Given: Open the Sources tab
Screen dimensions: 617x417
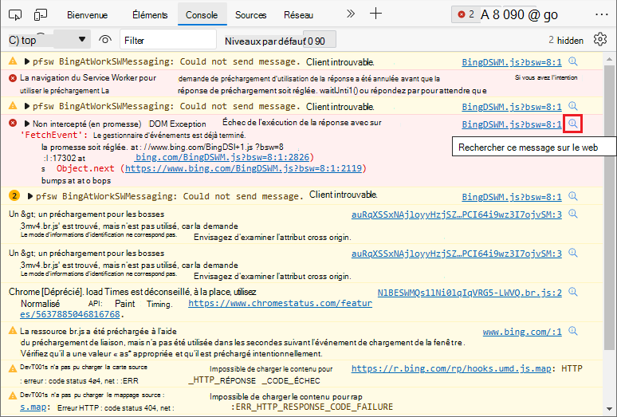Looking at the screenshot, I should click(x=250, y=15).
